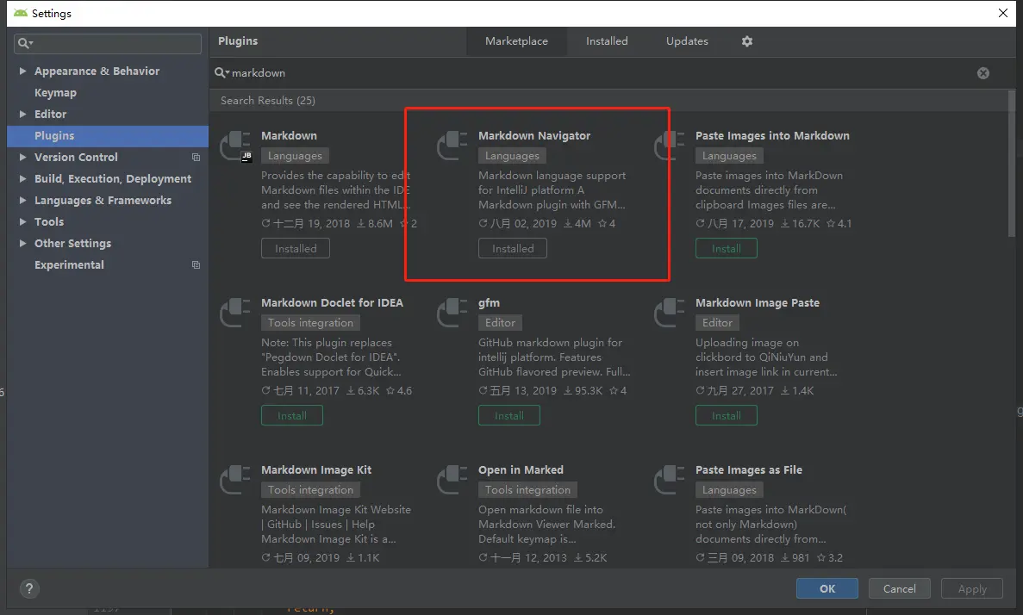The height and width of the screenshot is (615, 1023).
Task: Expand Languages & Frameworks tree node
Action: pos(22,201)
